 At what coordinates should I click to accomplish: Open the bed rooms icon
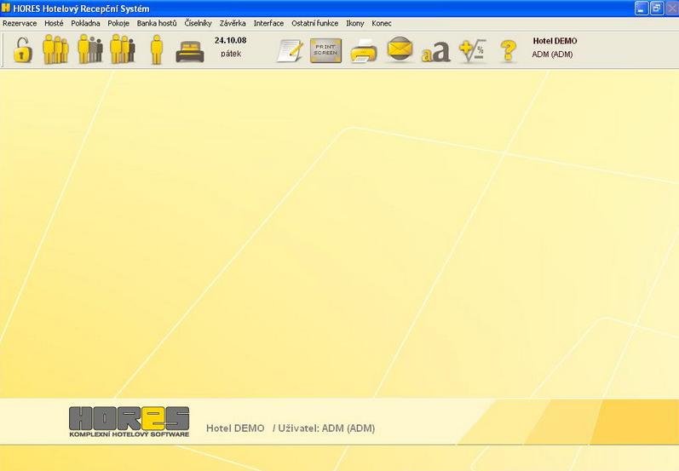coord(190,51)
